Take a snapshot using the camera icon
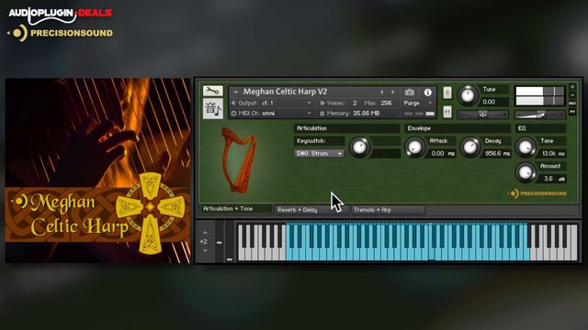 click(410, 92)
